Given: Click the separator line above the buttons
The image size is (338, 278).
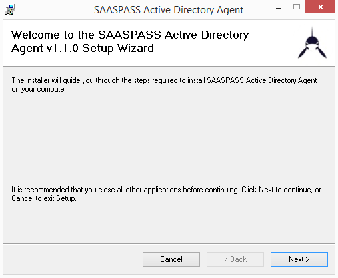Looking at the screenshot, I should pyautogui.click(x=169, y=244).
